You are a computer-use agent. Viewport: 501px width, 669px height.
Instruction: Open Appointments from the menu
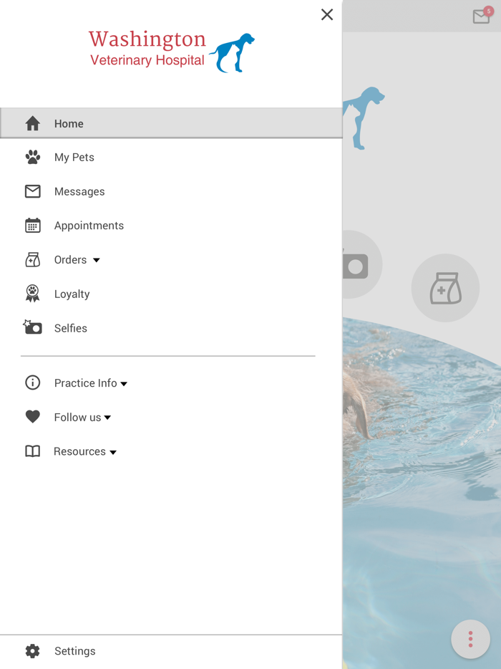click(89, 226)
